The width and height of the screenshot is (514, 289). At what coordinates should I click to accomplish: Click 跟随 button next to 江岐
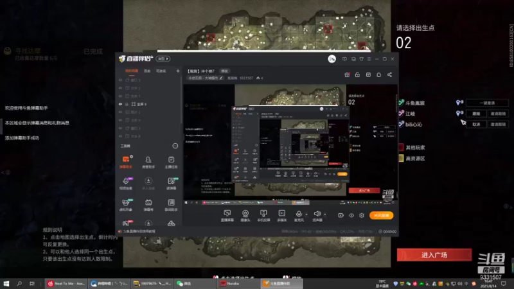click(476, 114)
